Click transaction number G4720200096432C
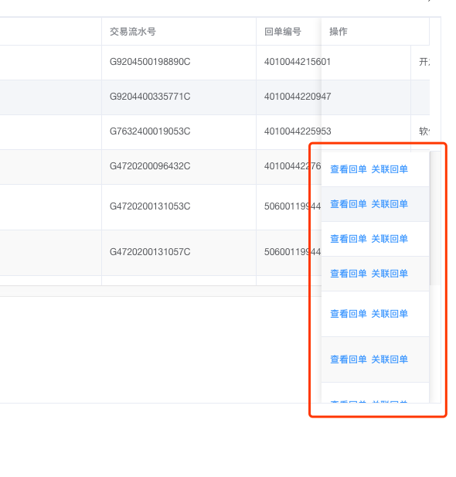The width and height of the screenshot is (456, 477). 150,166
